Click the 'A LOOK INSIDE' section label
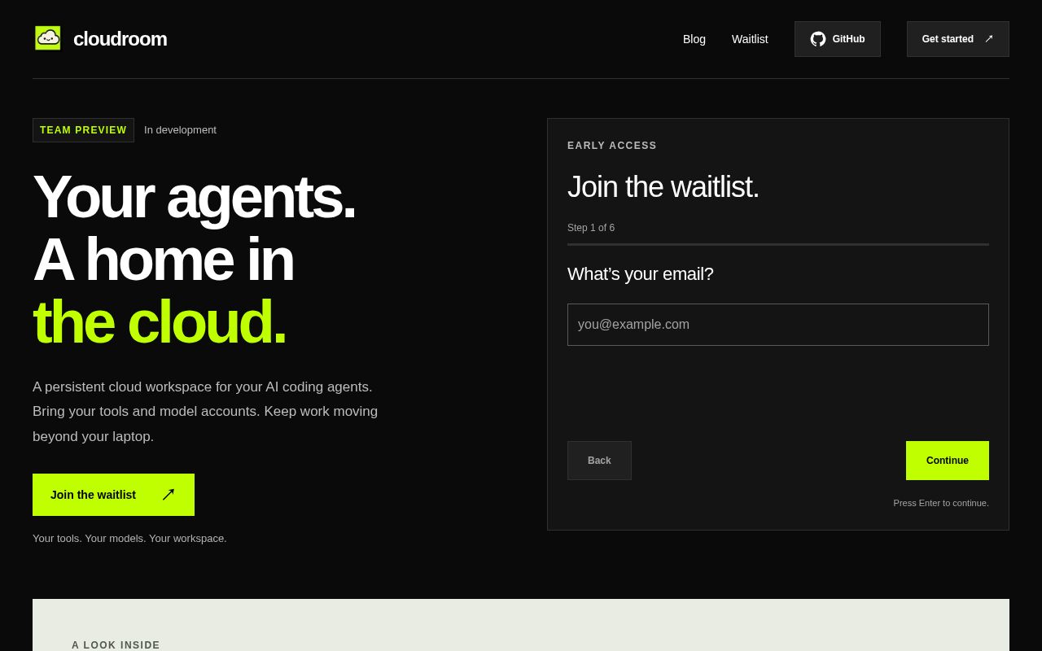The height and width of the screenshot is (651, 1042). 116,645
